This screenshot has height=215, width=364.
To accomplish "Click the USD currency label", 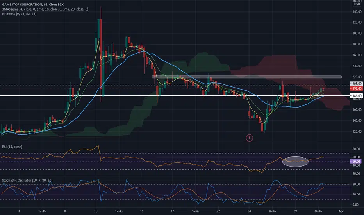I will pyautogui.click(x=357, y=4).
